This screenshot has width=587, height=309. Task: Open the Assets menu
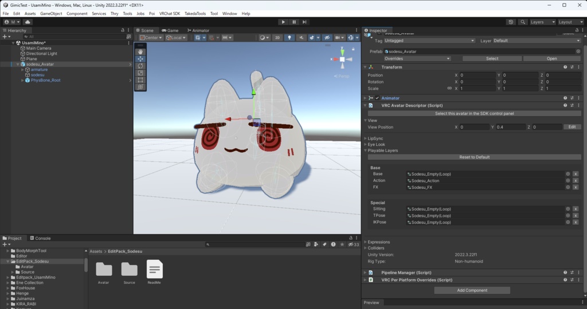pos(30,14)
